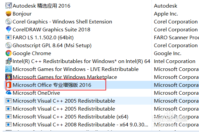Click the Intel Corporation publisher cell
Screen dimensions: 199x132
(x=174, y=61)
